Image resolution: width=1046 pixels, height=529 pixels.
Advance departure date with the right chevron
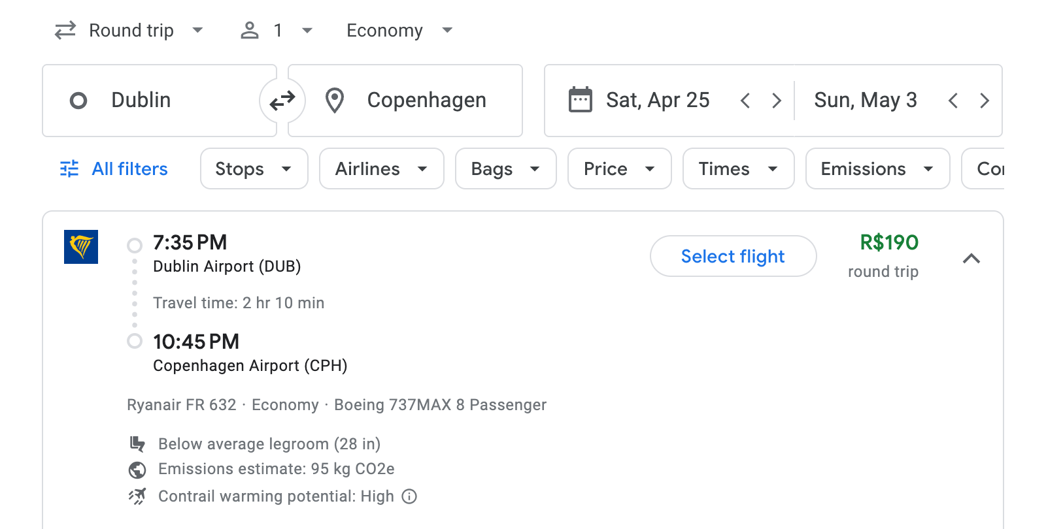(777, 100)
